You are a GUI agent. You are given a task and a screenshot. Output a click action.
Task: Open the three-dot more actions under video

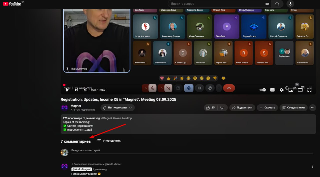312,108
